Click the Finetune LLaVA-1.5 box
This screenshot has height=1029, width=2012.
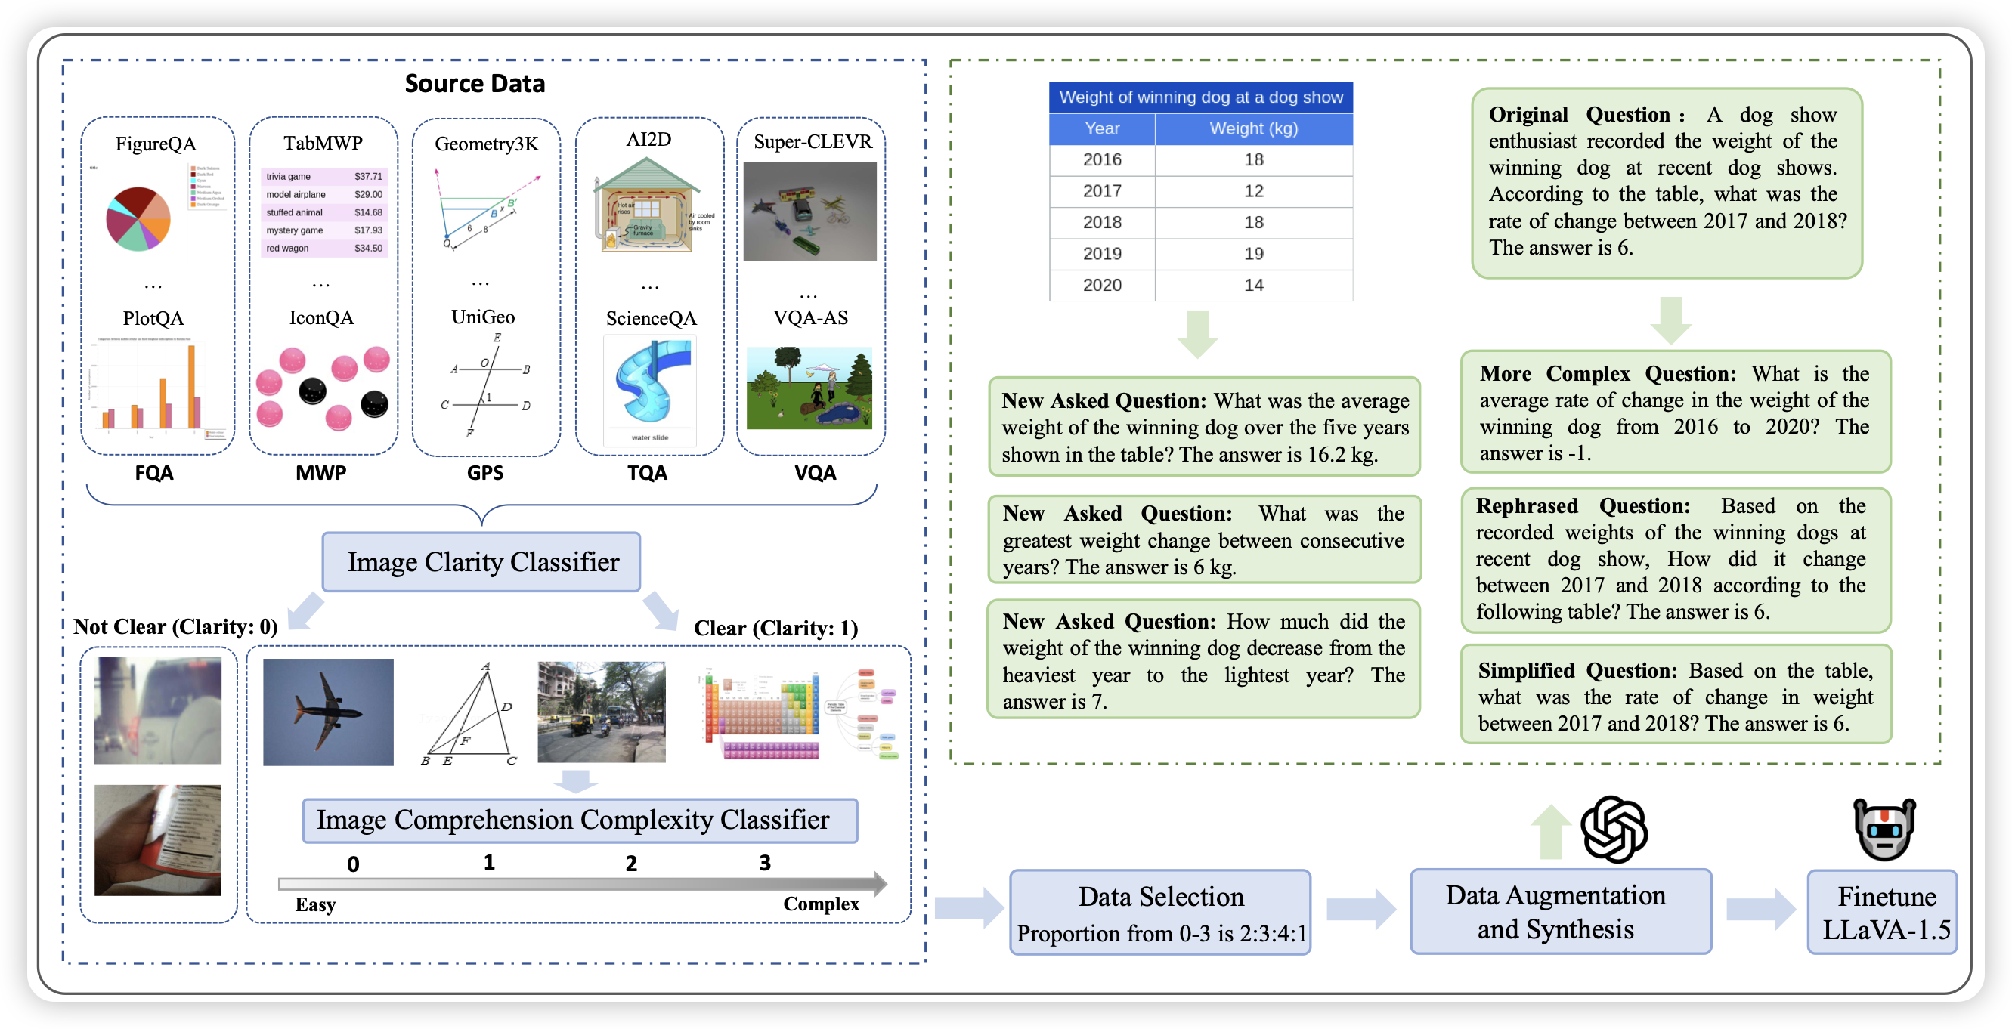pyautogui.click(x=1881, y=912)
